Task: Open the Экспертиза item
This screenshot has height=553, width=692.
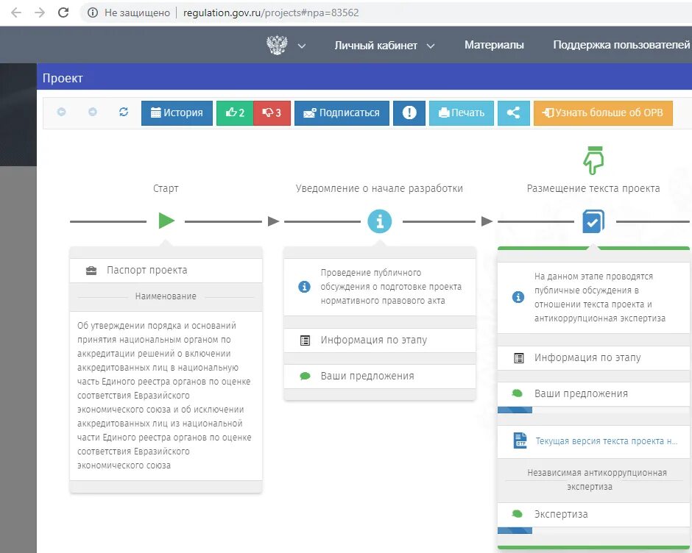Action: click(593, 514)
